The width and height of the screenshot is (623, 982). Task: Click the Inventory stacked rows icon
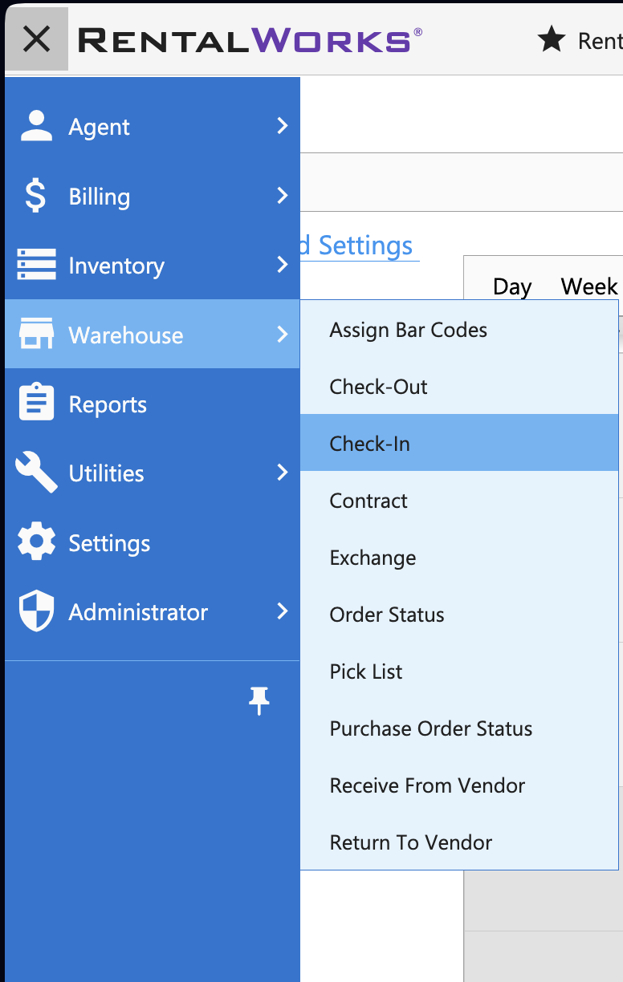[x=36, y=266]
